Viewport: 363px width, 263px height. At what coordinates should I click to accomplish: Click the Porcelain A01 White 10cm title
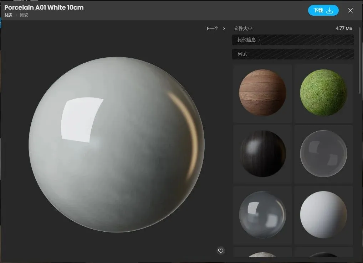coord(44,7)
